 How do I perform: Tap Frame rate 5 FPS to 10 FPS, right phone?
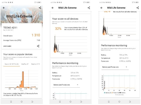[116, 61]
